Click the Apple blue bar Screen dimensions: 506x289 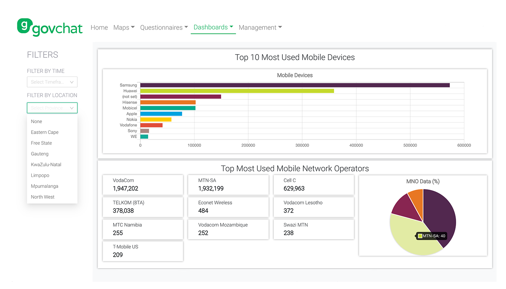pyautogui.click(x=161, y=114)
